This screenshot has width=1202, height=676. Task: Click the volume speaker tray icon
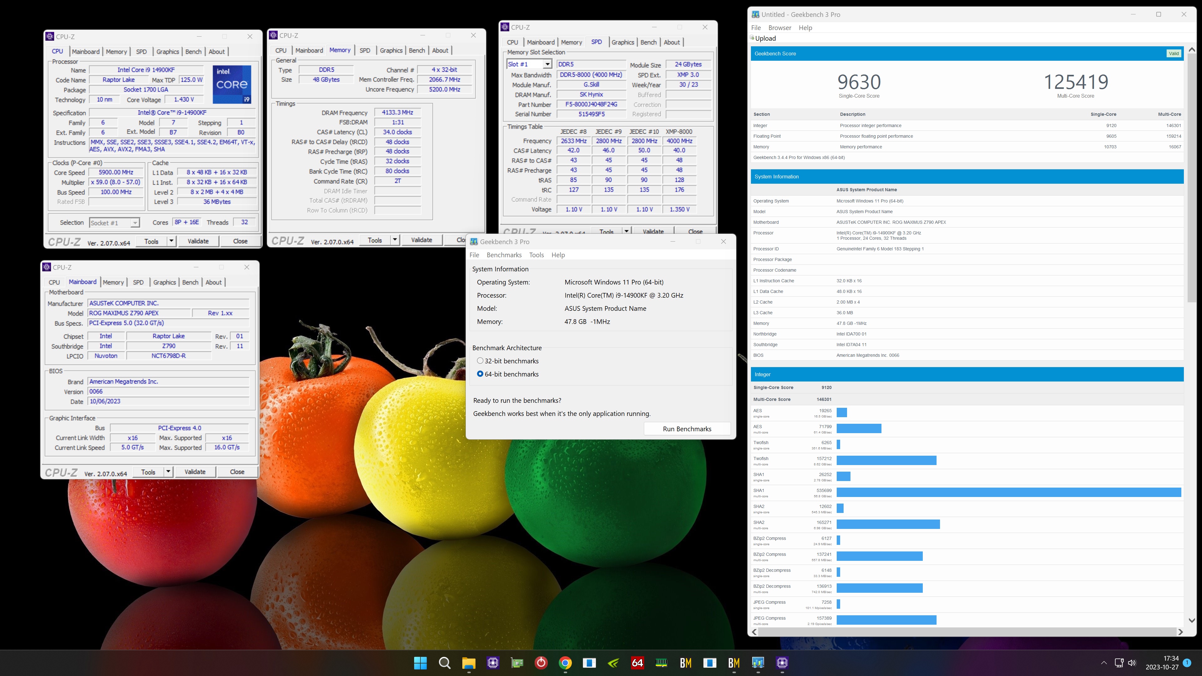pos(1132,663)
